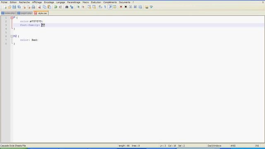Paste clipboard with the Paste icon

pos(49,7)
